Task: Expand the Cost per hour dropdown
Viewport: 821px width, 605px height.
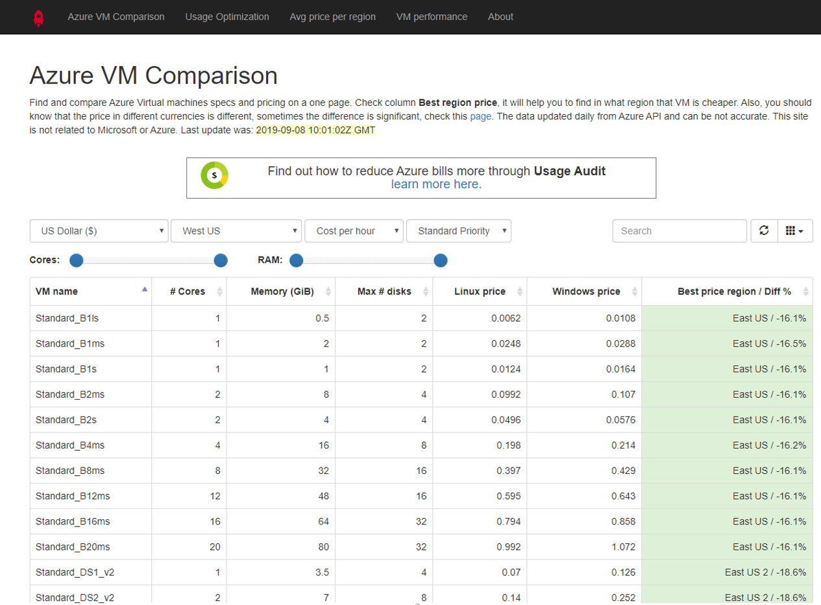Action: pyautogui.click(x=354, y=231)
